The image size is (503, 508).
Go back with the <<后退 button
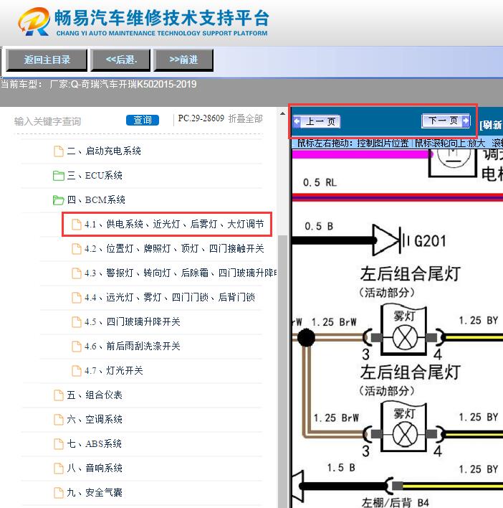(x=121, y=60)
